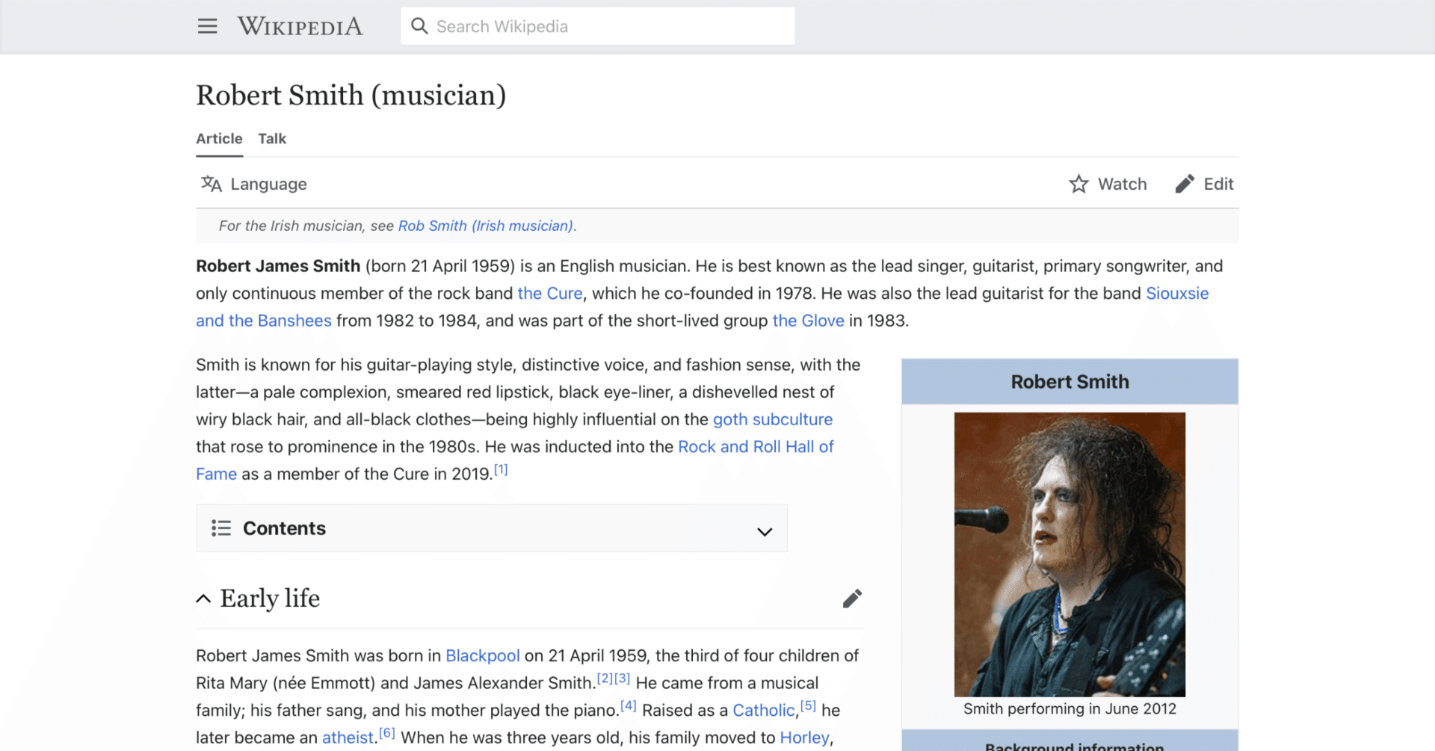This screenshot has height=751, width=1435.
Task: Edit the Early life section via pencil
Action: [x=852, y=599]
